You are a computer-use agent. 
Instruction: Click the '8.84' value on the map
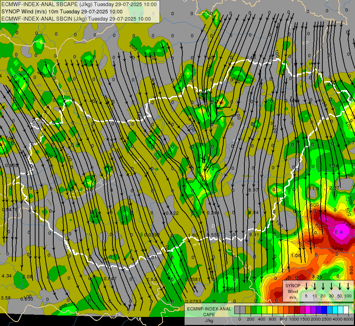(x=253, y=212)
